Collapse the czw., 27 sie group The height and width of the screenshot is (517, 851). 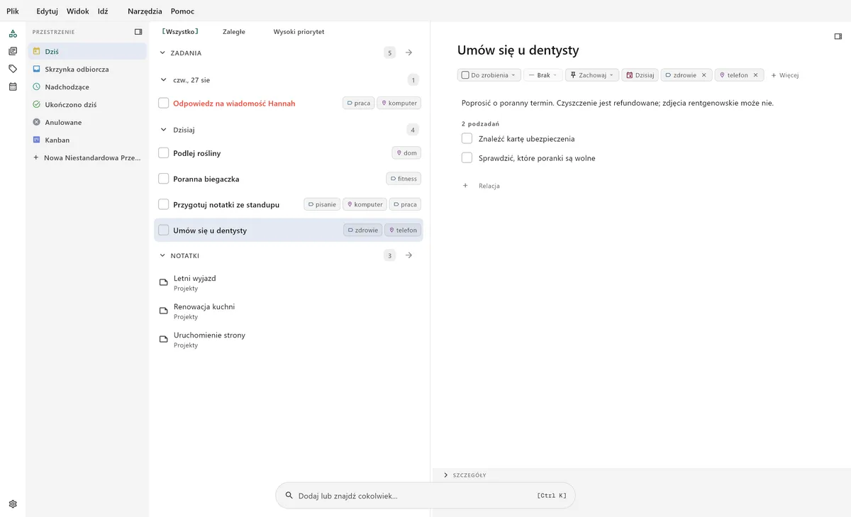point(162,80)
